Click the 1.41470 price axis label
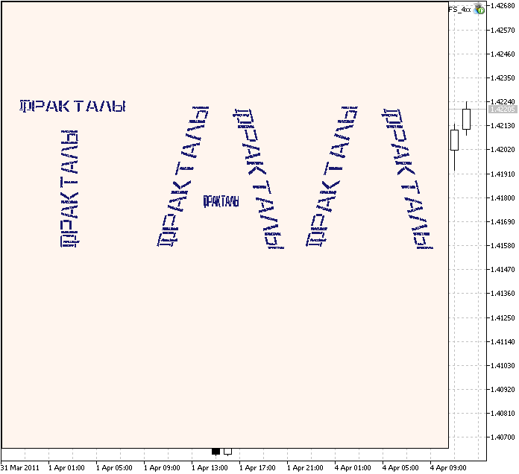This screenshot has height=474, width=519. click(503, 270)
